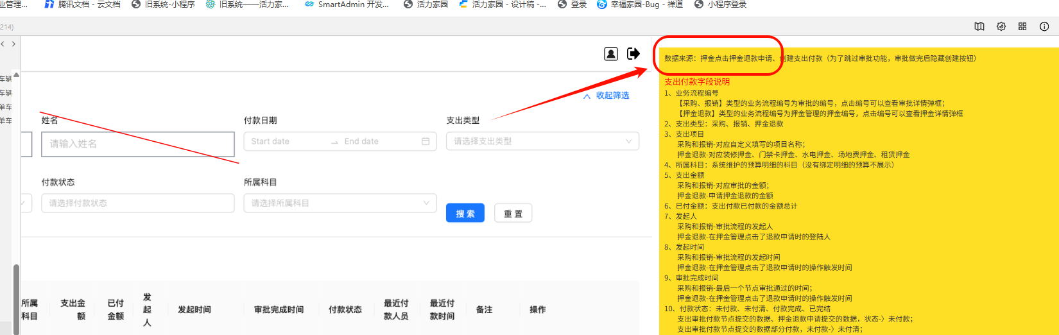Open the 付款状态 dropdown

click(x=138, y=203)
